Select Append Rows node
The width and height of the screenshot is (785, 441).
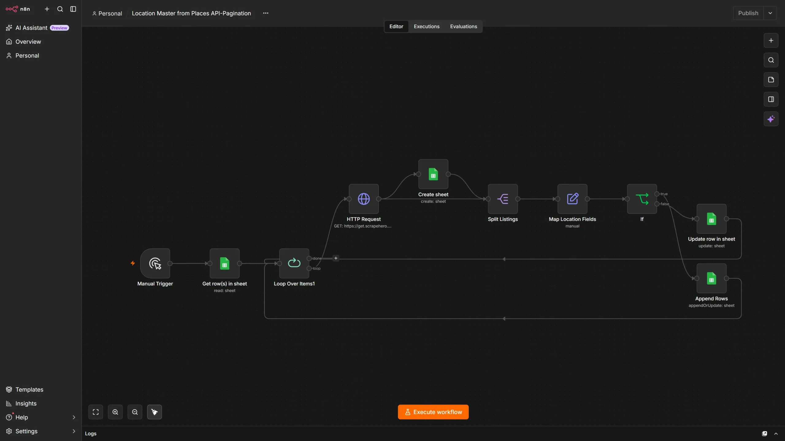[711, 278]
